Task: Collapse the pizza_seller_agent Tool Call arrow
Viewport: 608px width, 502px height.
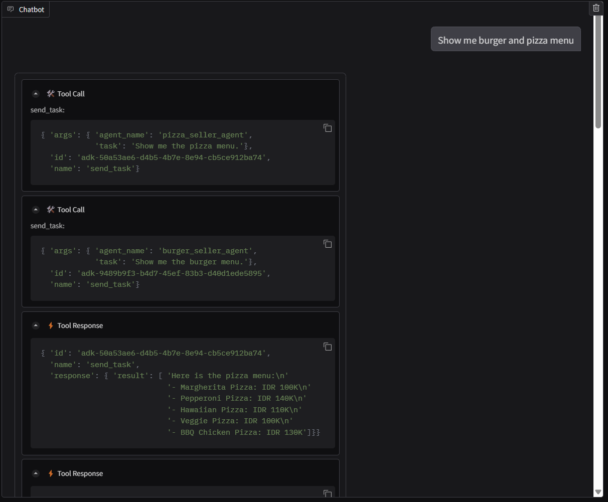Action: [x=36, y=94]
